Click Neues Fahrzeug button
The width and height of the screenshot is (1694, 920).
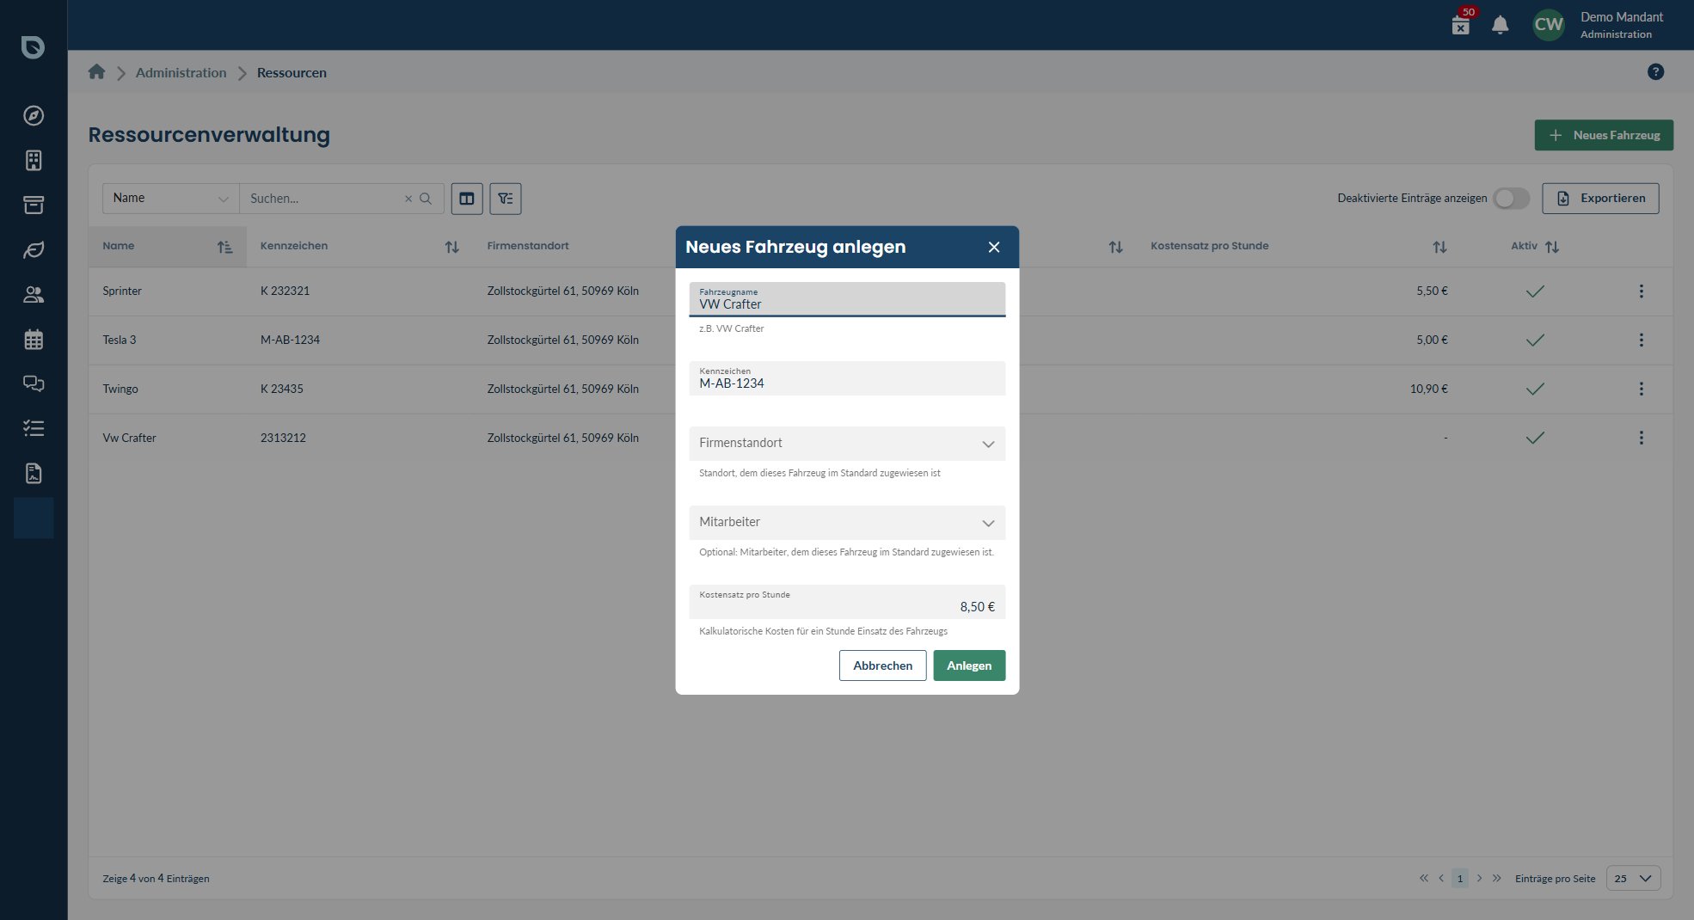point(1604,135)
